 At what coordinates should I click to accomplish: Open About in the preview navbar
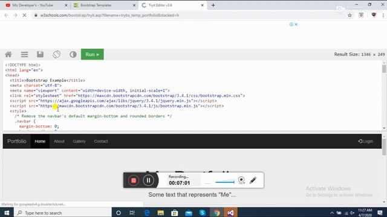[59, 141]
